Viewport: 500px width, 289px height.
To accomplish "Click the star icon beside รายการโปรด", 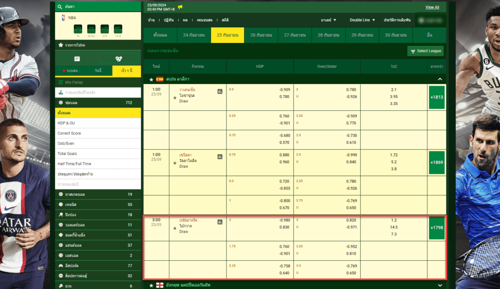I will 61,45.
